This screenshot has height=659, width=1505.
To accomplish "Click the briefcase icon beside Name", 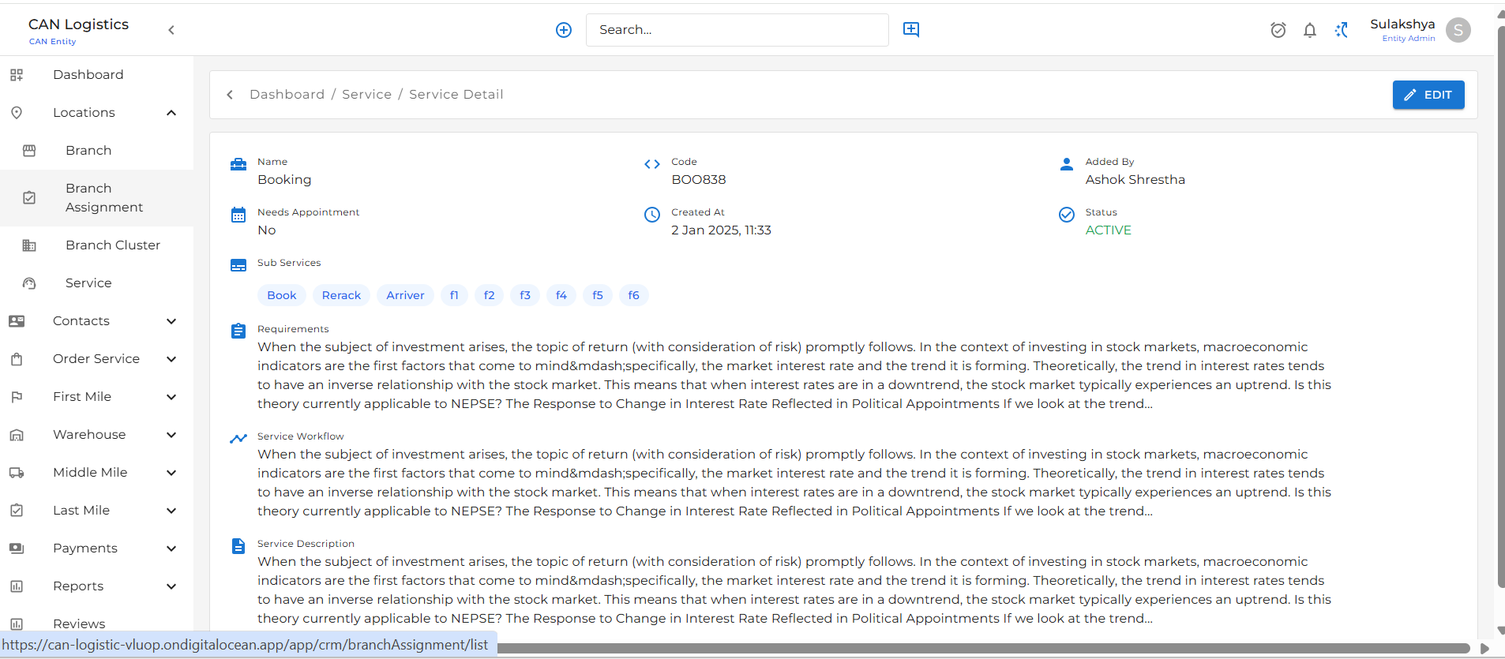I will point(238,164).
